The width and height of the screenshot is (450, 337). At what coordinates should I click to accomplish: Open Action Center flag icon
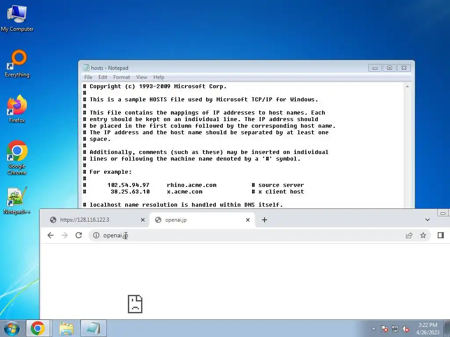(384, 329)
